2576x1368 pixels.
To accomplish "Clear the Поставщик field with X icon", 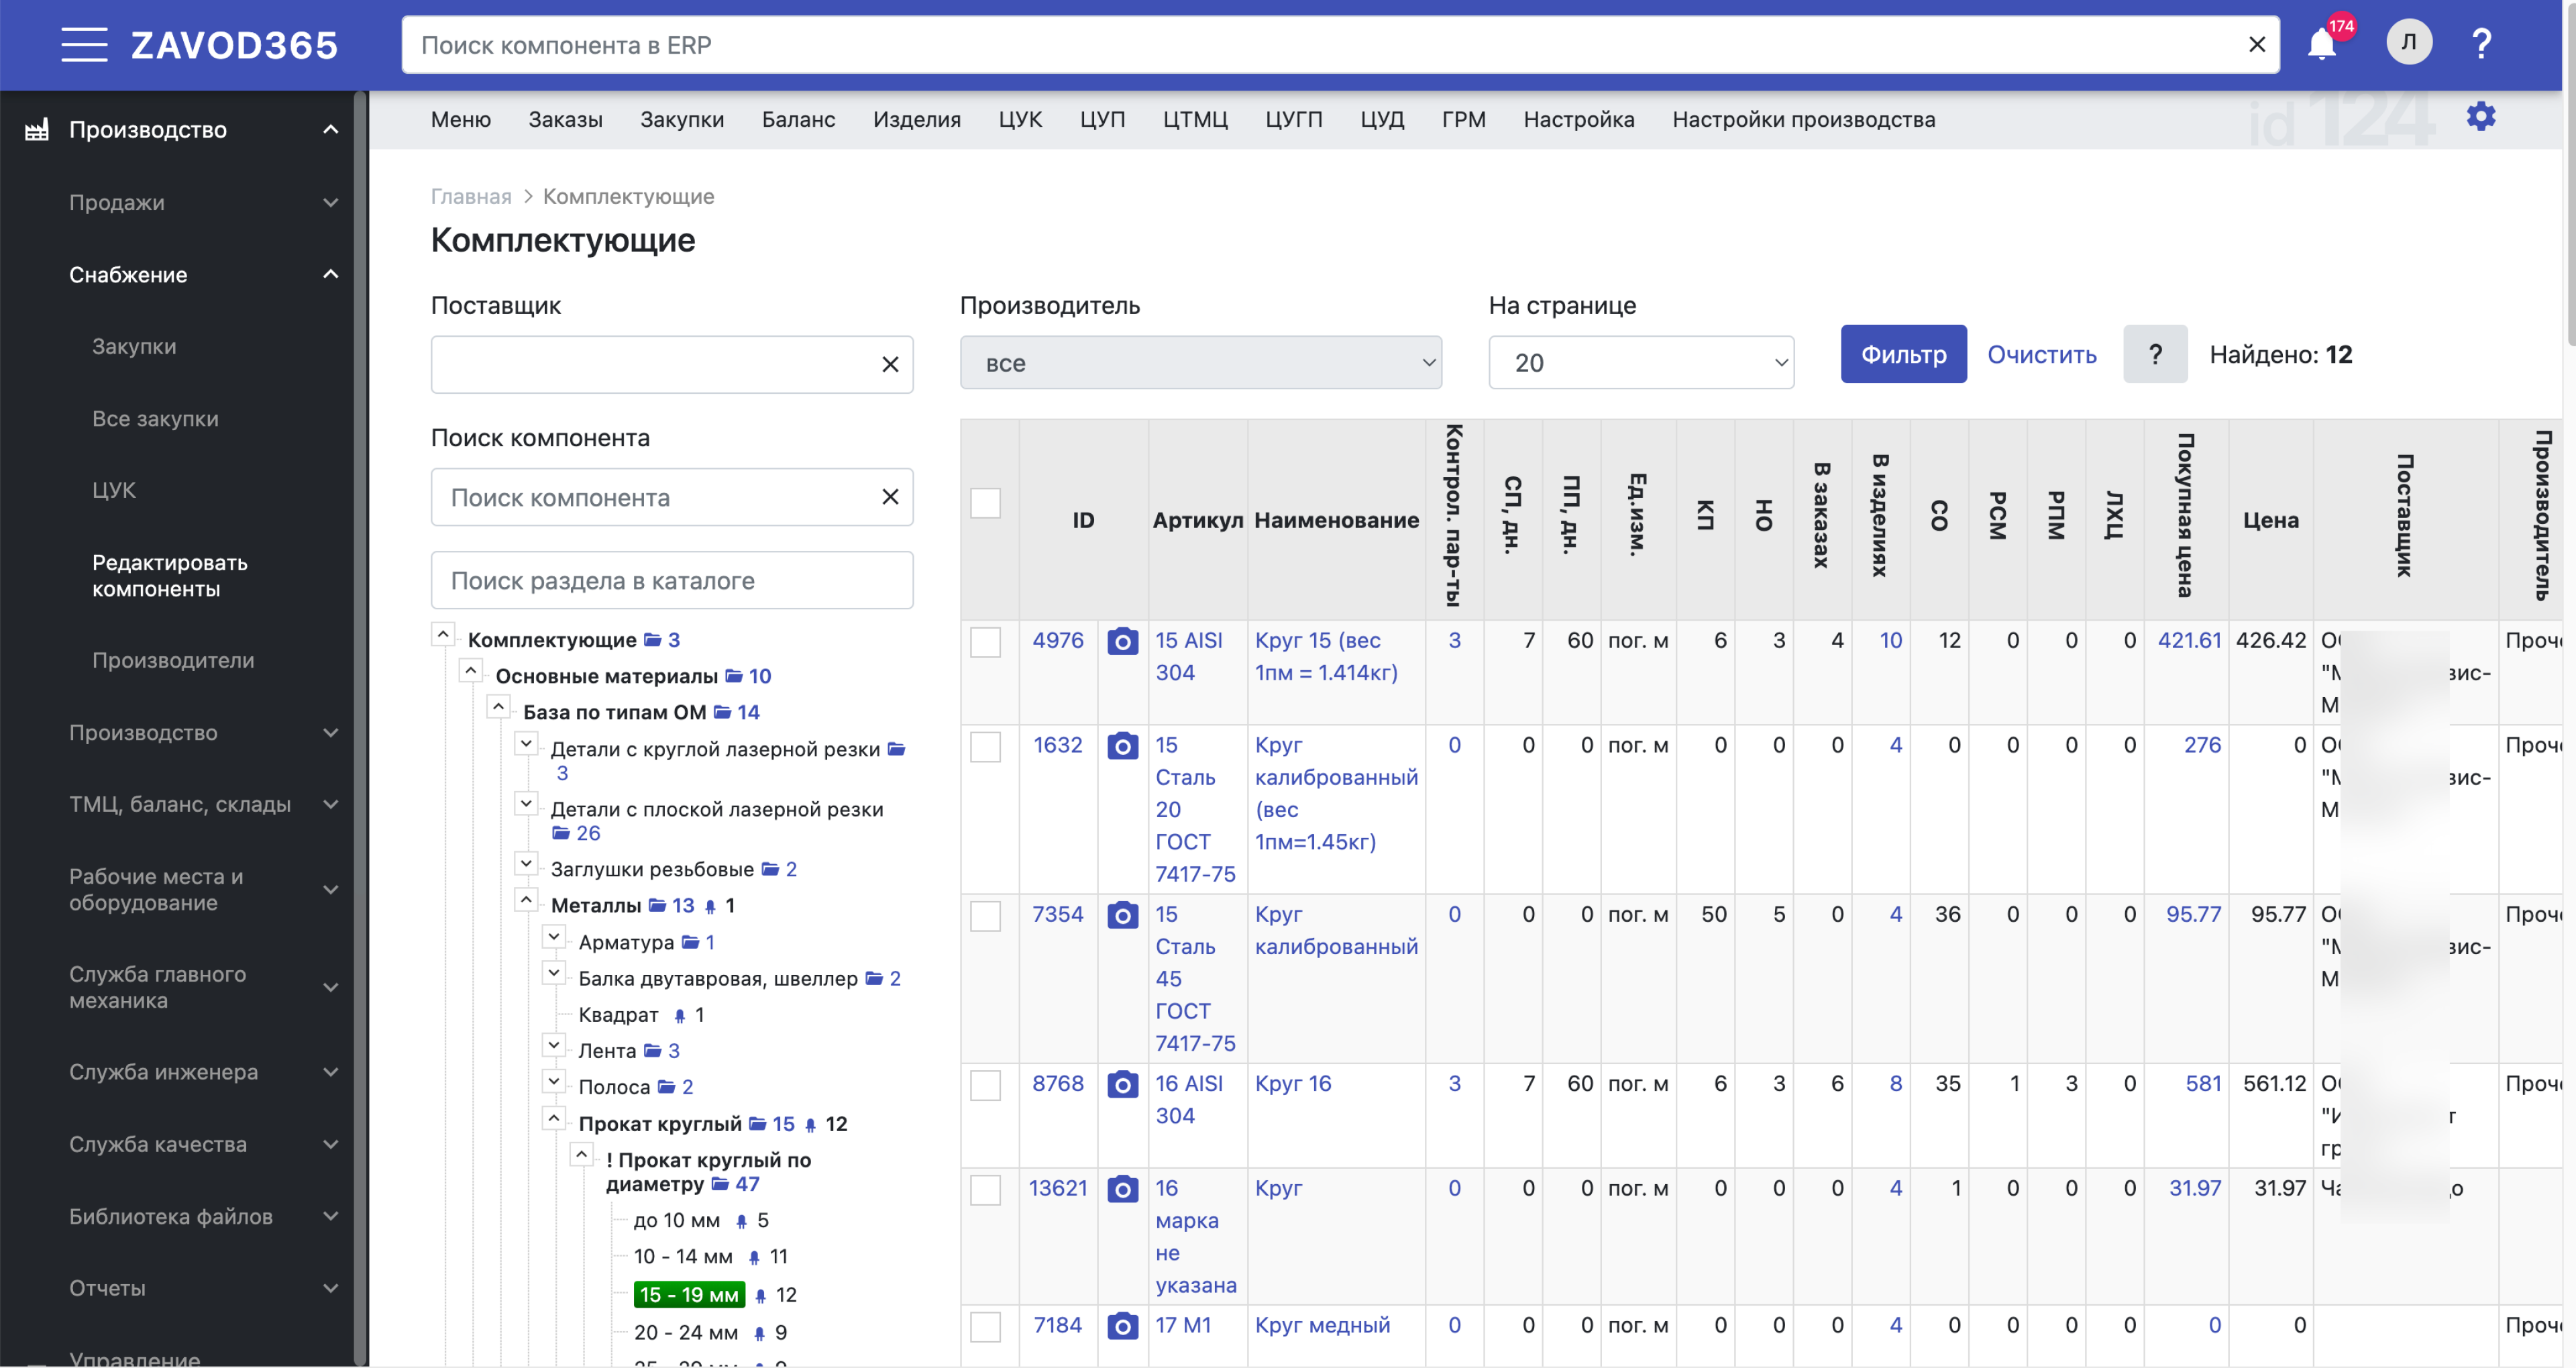I will click(x=889, y=365).
